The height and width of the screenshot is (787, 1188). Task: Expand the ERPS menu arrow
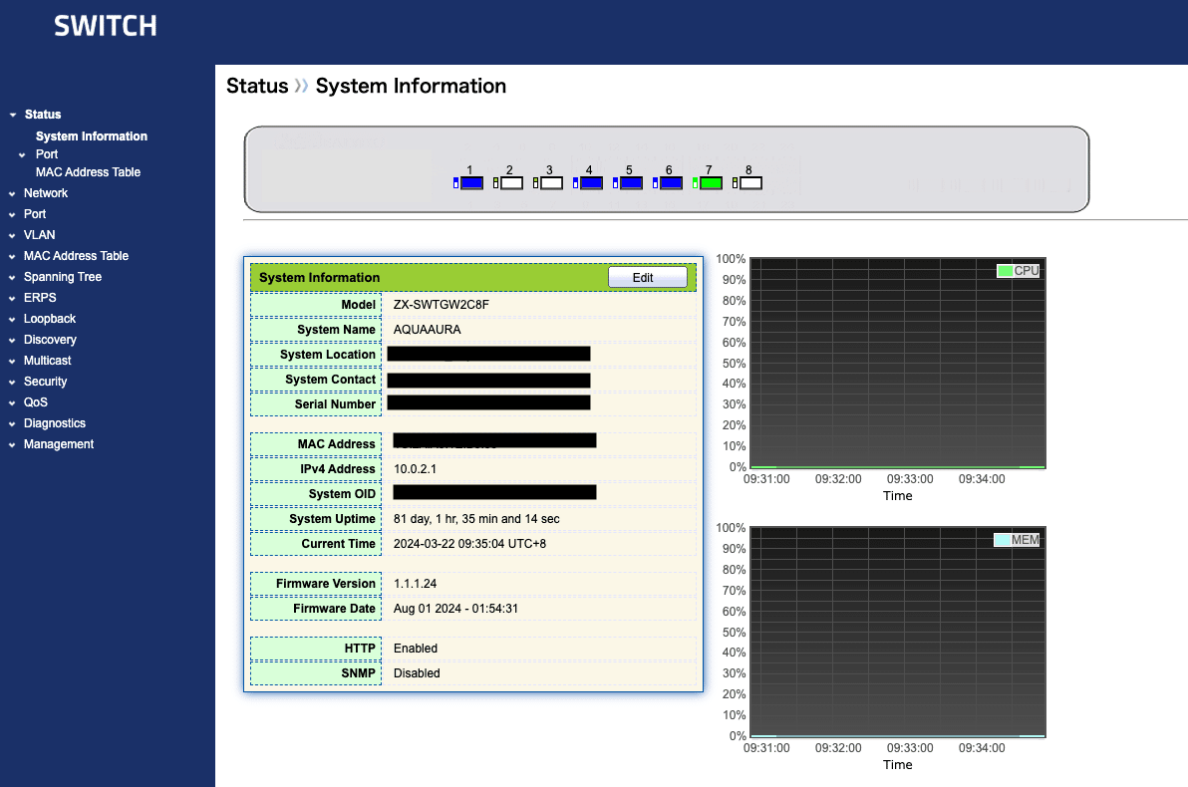coord(12,299)
